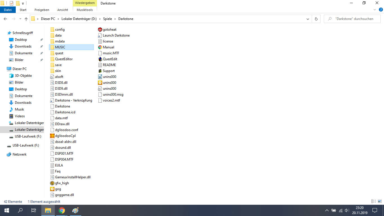
Task: Select the gog icon file
Action: tap(52, 189)
